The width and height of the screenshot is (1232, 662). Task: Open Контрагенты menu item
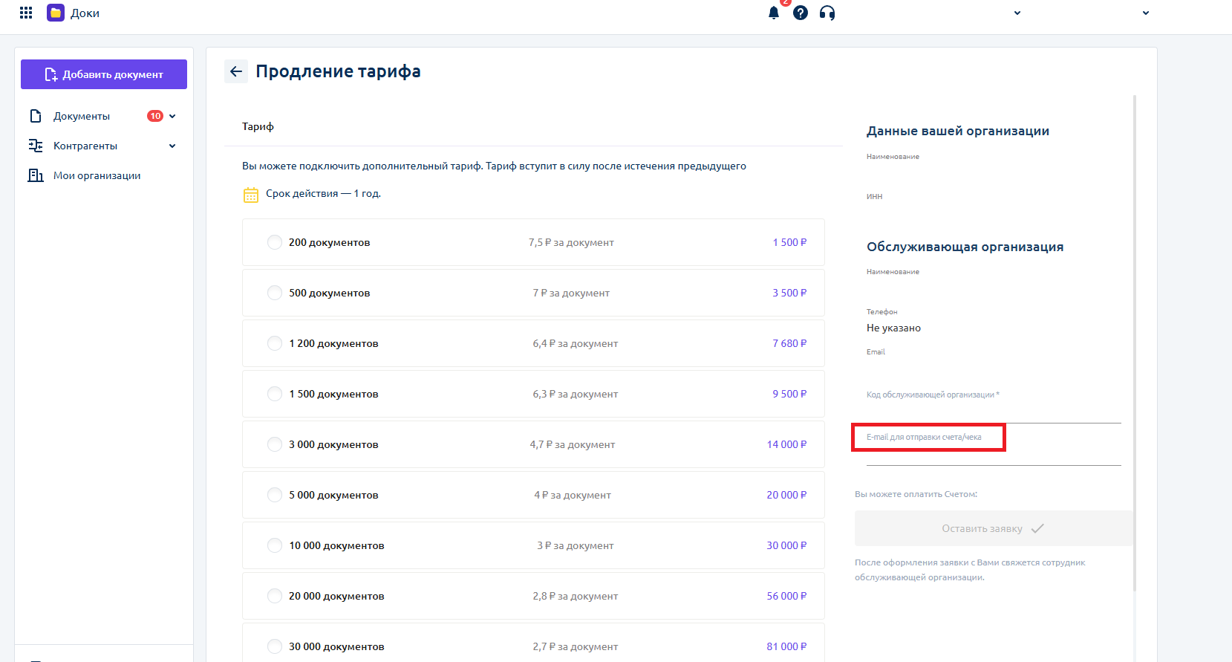[x=85, y=146]
